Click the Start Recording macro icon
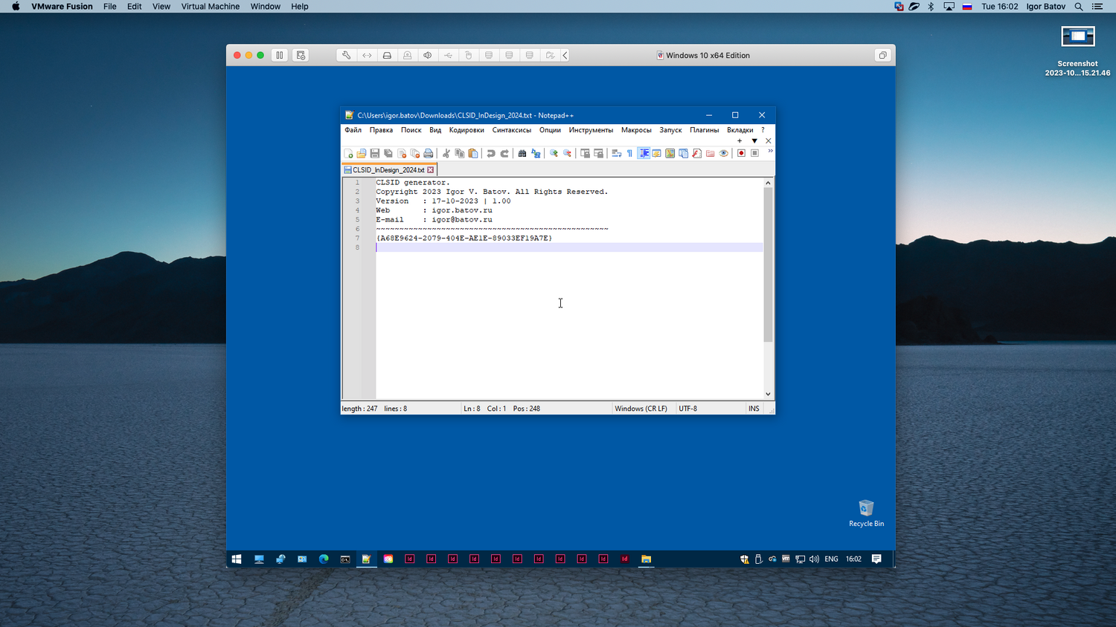 pos(741,154)
